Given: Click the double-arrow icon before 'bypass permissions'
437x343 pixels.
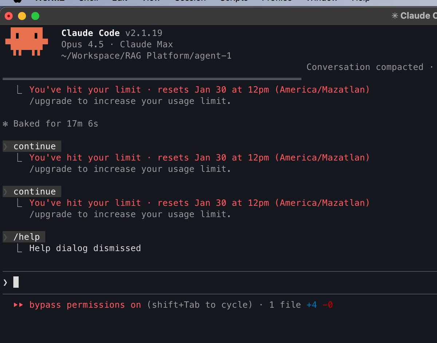Looking at the screenshot, I should (x=18, y=305).
